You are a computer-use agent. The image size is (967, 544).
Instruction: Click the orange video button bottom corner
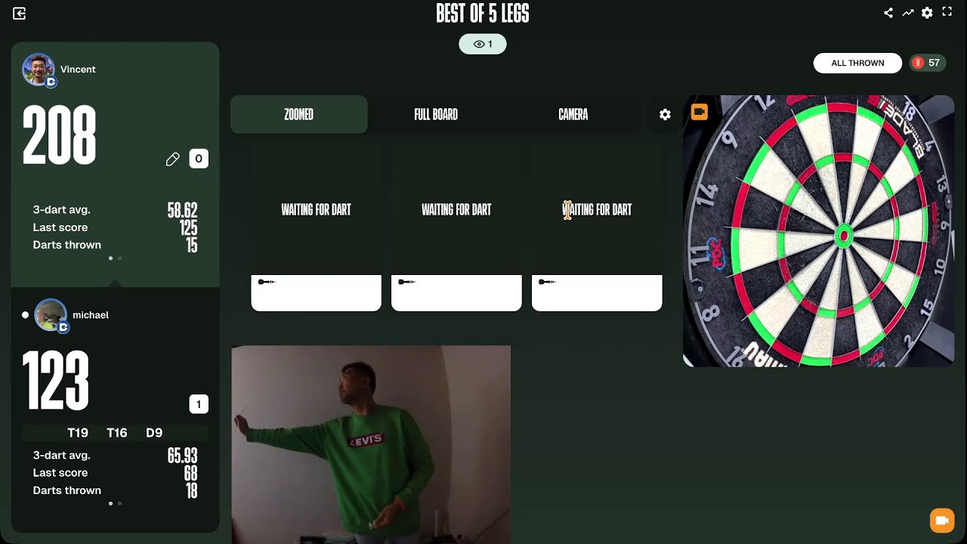[941, 521]
